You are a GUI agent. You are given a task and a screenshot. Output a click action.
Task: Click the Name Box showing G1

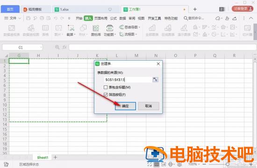click(x=22, y=47)
